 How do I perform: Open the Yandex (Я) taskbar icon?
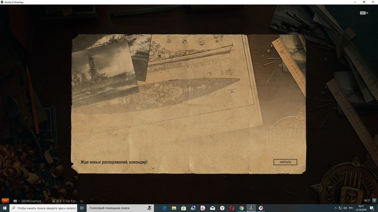tap(203, 208)
